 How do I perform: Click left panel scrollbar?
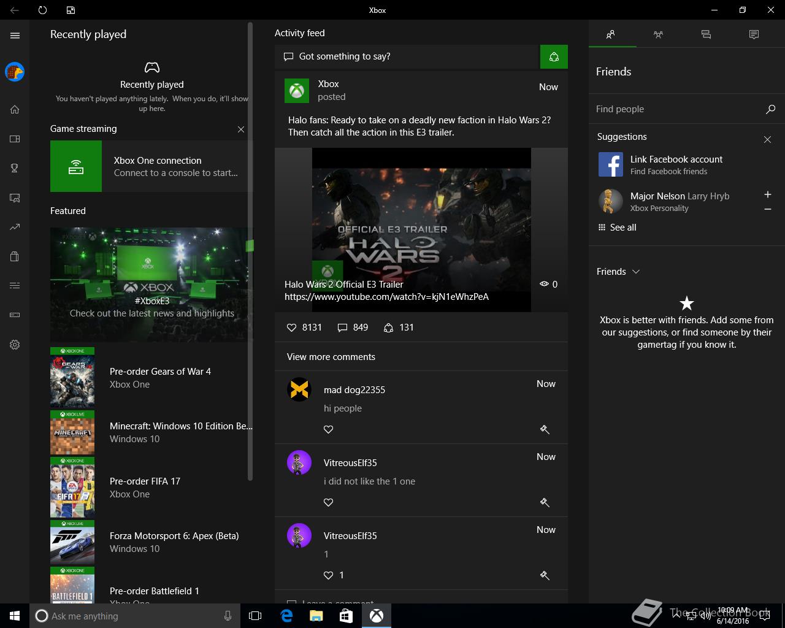click(x=250, y=251)
